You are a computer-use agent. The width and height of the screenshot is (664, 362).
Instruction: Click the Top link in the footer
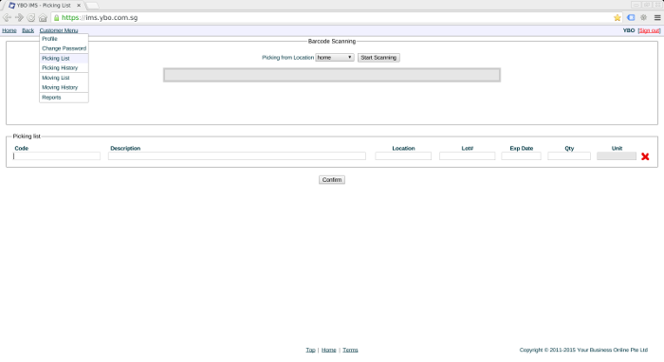310,350
